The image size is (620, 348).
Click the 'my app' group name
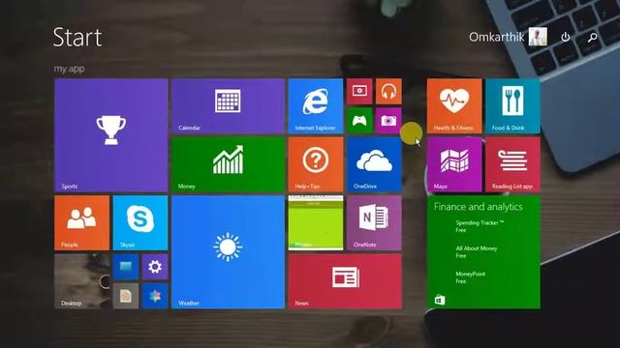69,69
